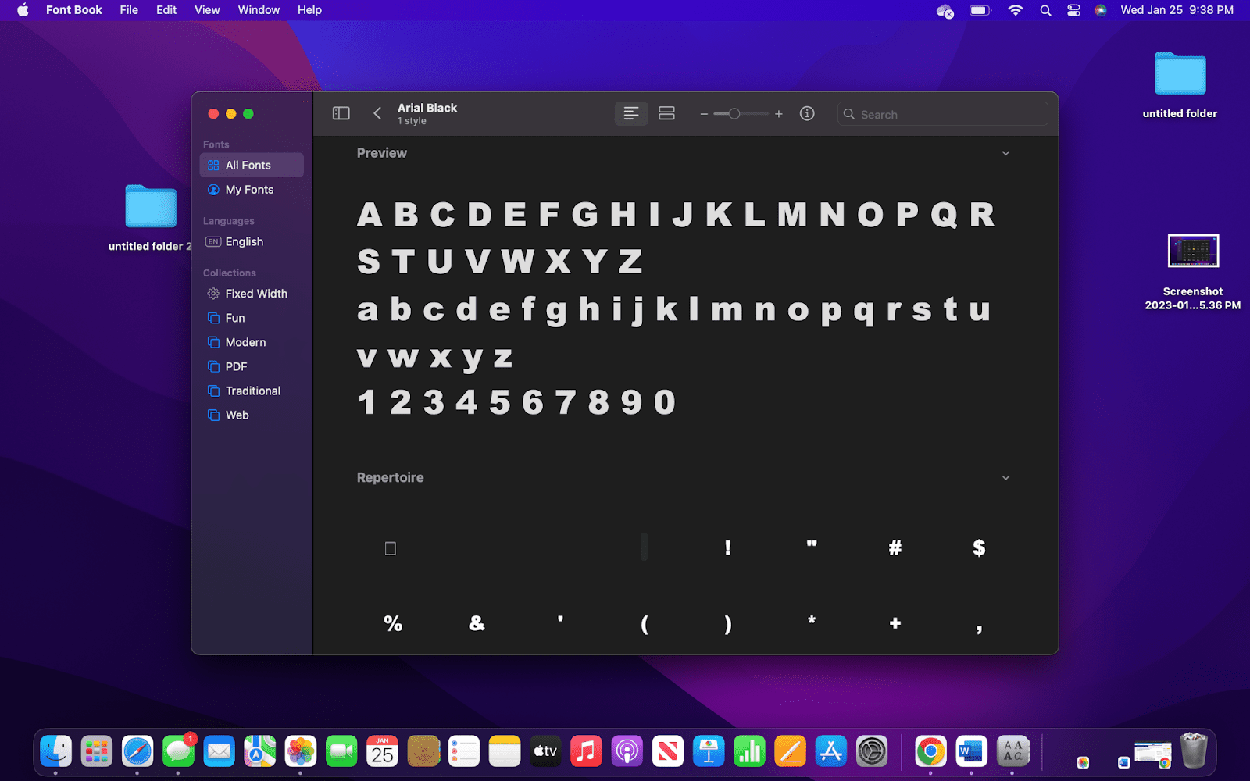The height and width of the screenshot is (781, 1250).
Task: Open the Fixed Width collection
Action: tap(252, 294)
